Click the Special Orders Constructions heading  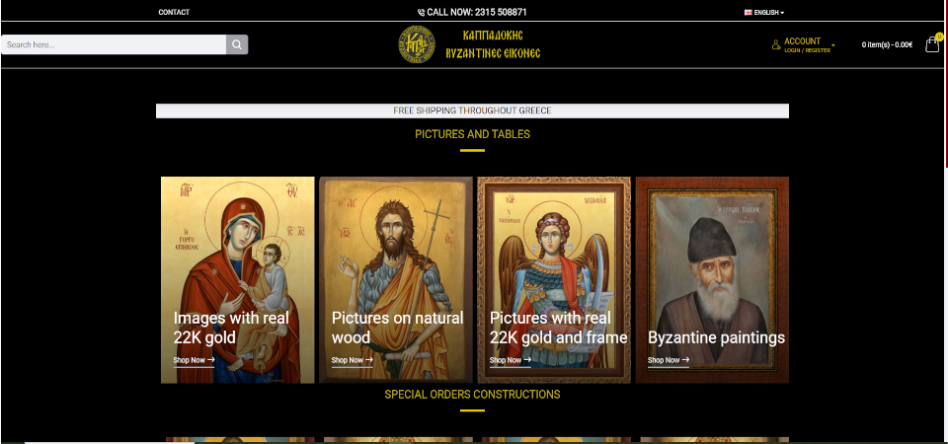tap(472, 395)
